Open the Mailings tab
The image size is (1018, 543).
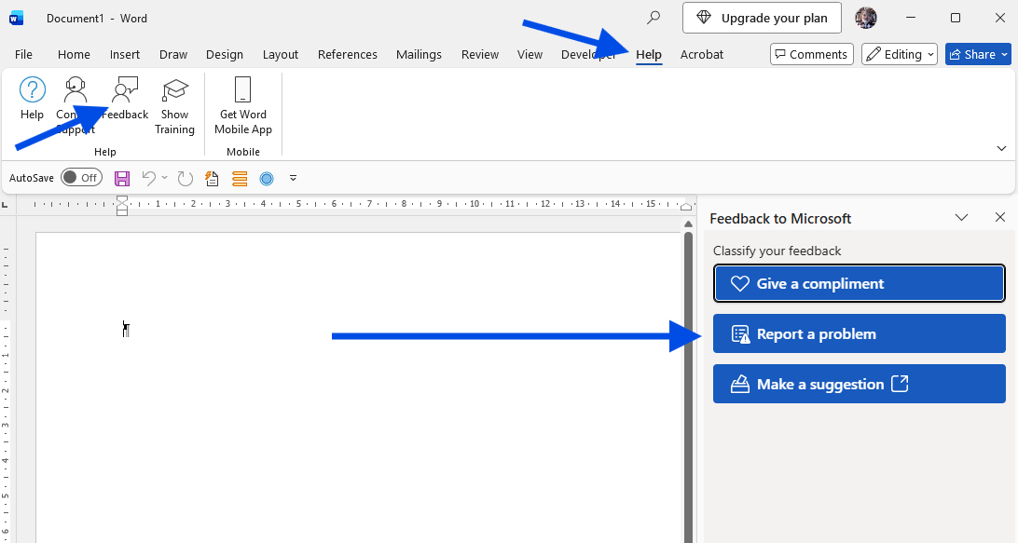coord(419,55)
